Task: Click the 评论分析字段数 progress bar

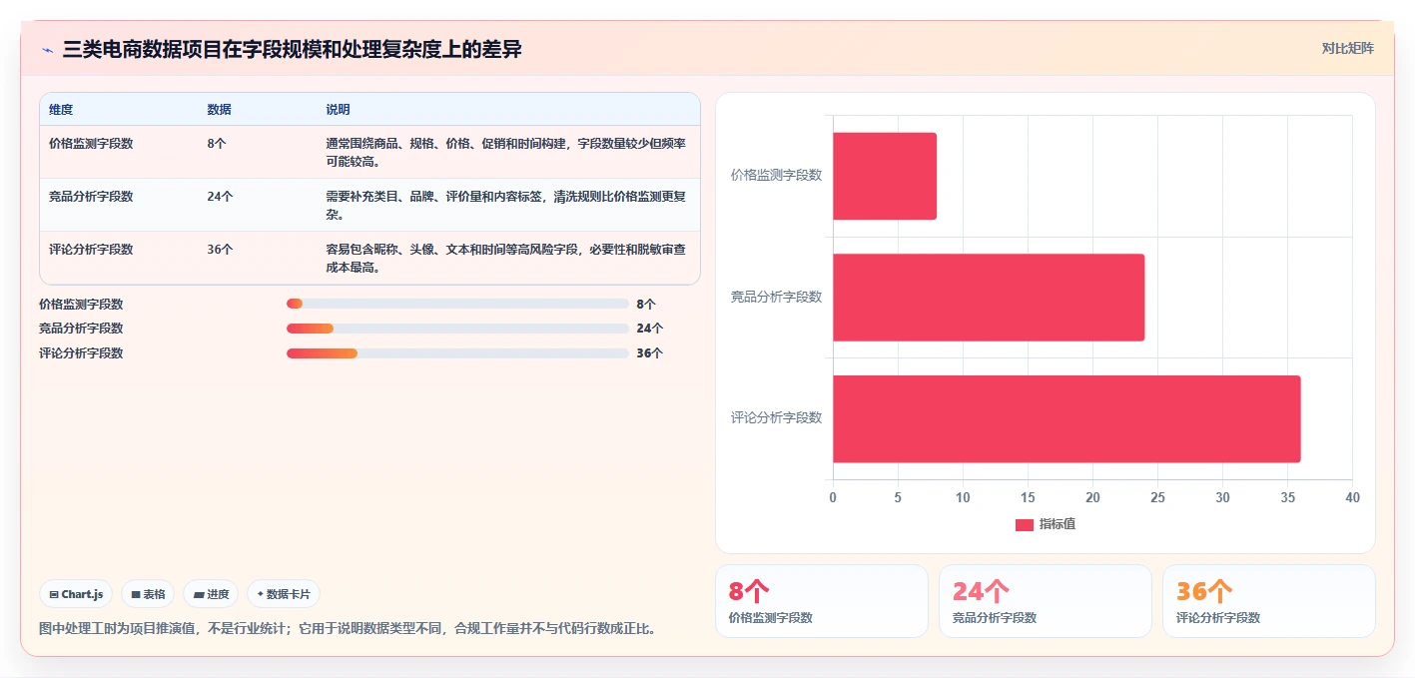Action: 457,353
